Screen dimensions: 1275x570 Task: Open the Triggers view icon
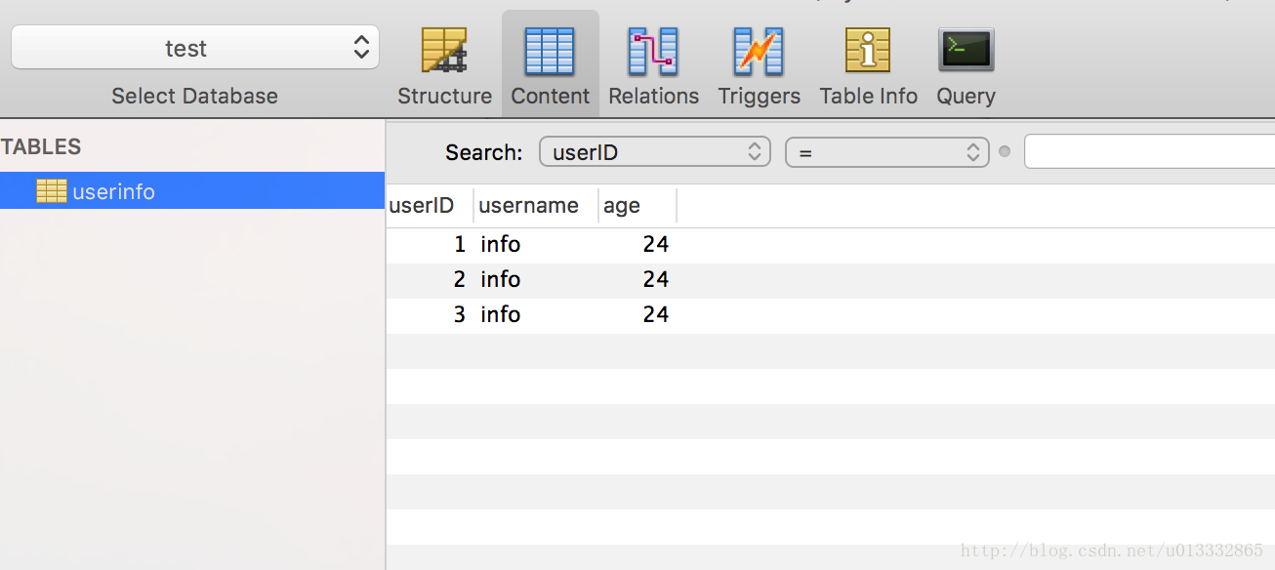(x=759, y=52)
